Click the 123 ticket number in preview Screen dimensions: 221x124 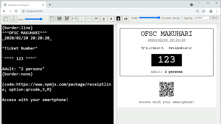[x=167, y=60]
